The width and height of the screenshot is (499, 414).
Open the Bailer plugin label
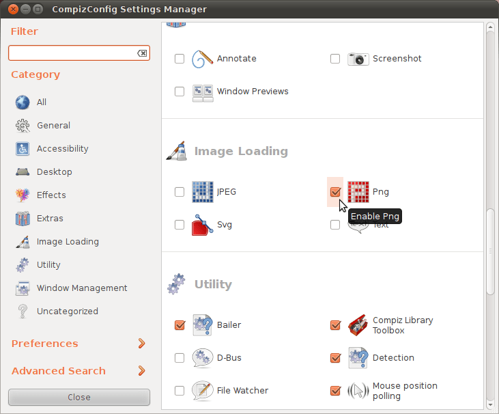click(229, 325)
